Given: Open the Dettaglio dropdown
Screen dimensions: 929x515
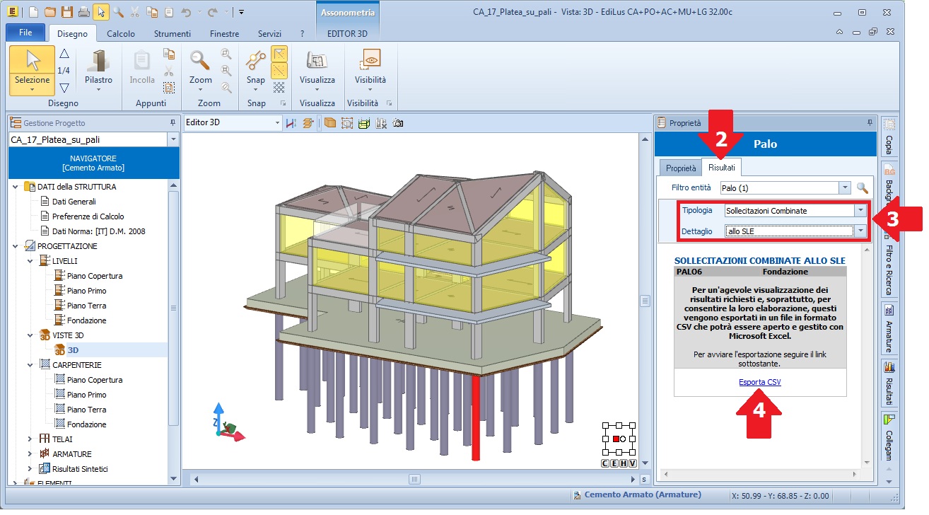Looking at the screenshot, I should coord(860,231).
